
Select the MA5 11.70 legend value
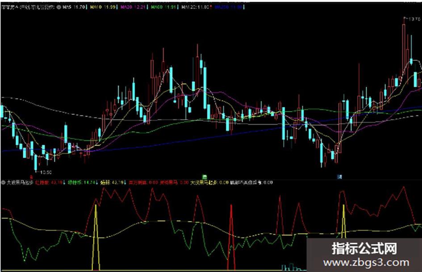(74, 7)
